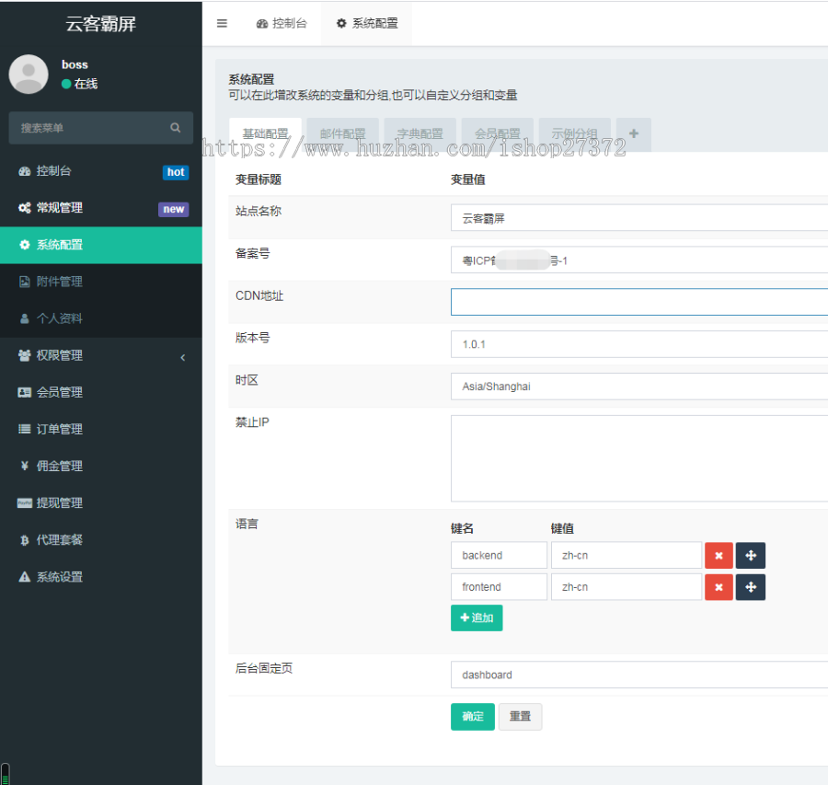Switch to the 示例分组 tab
The image size is (828, 785).
click(574, 134)
